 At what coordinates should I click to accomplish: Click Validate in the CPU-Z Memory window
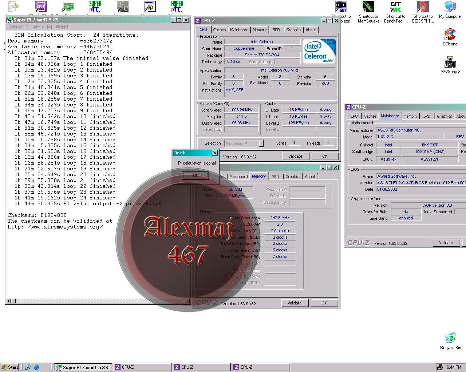click(295, 303)
